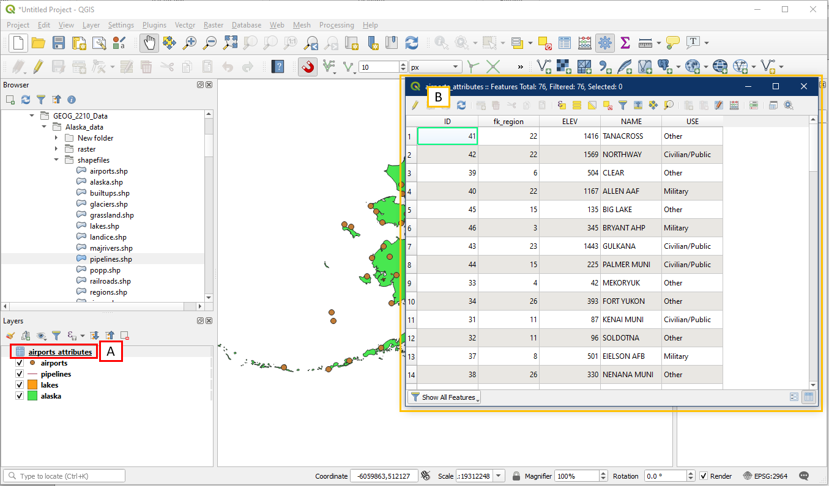The width and height of the screenshot is (829, 486).
Task: Click the Zoom In magnifier tool
Action: click(190, 43)
